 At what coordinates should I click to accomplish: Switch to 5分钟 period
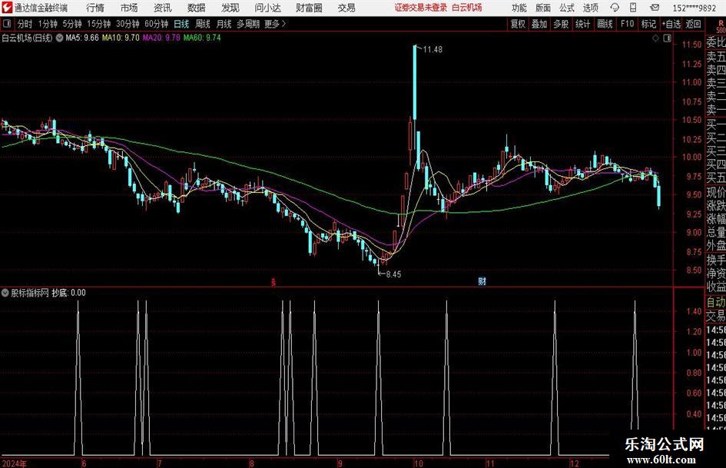(71, 24)
